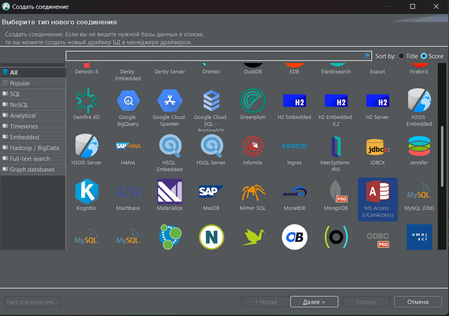The height and width of the screenshot is (316, 449).
Task: Click the DuckDB label
Action: point(253,72)
